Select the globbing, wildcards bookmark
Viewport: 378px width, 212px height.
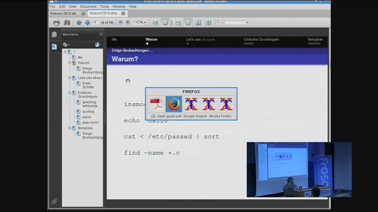pyautogui.click(x=90, y=104)
